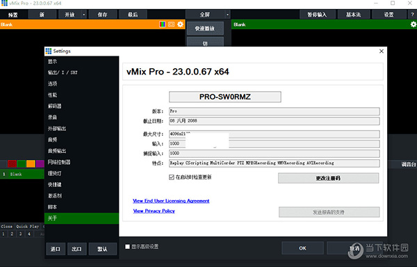Select 输出/NDI/SRT in Settings sidebar
This screenshot has height=267, width=417.
click(x=81, y=72)
